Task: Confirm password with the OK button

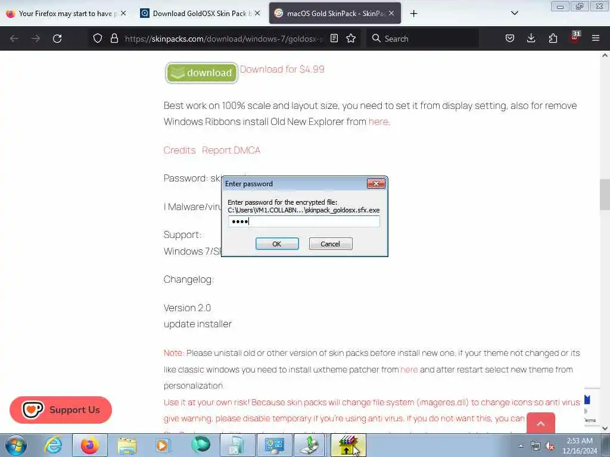Action: point(277,243)
